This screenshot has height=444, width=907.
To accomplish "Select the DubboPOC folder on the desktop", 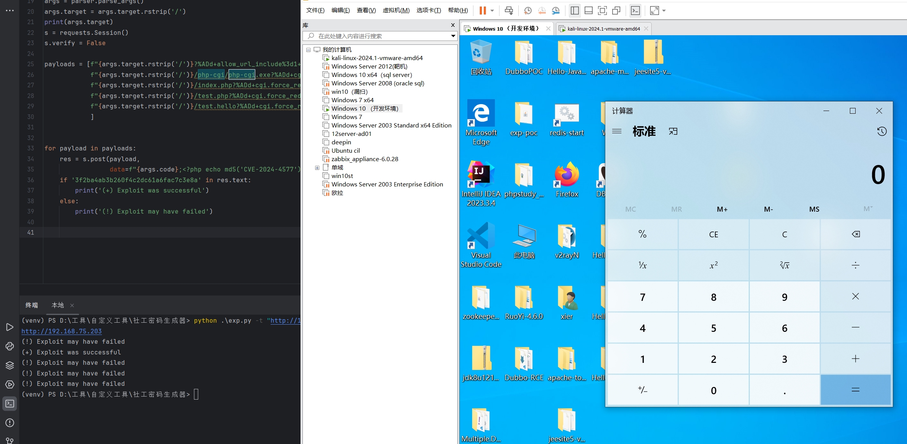I will tap(524, 58).
